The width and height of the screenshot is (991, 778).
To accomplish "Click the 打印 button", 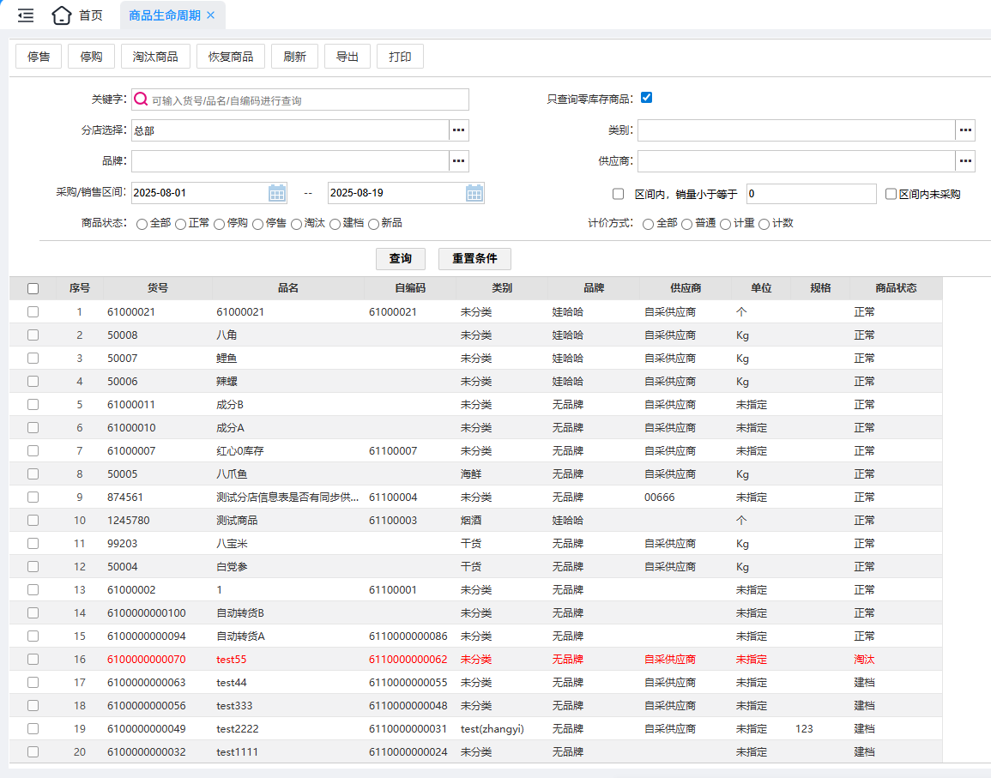I will [400, 57].
